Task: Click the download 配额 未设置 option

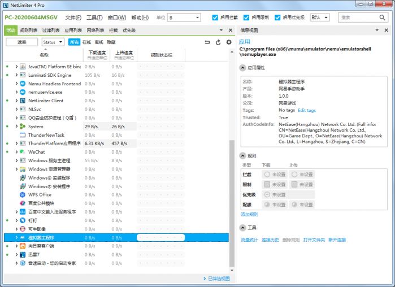Action: pos(275,205)
